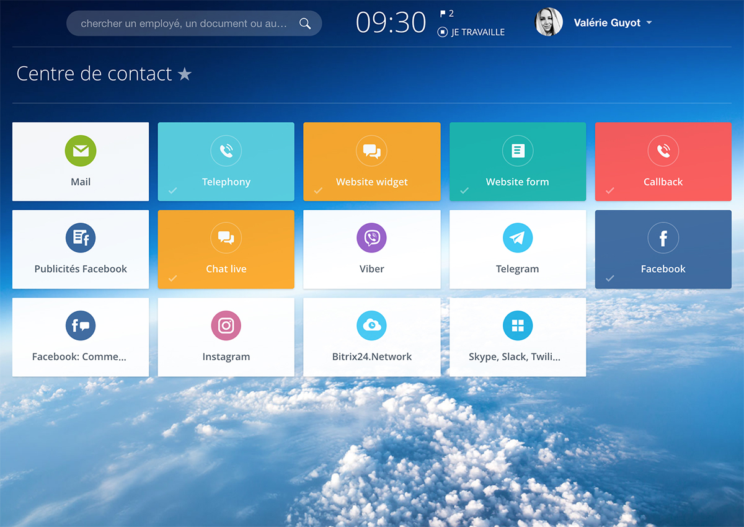This screenshot has width=744, height=527.
Task: Open the Facebook: Comme... tile label
Action: 79,357
